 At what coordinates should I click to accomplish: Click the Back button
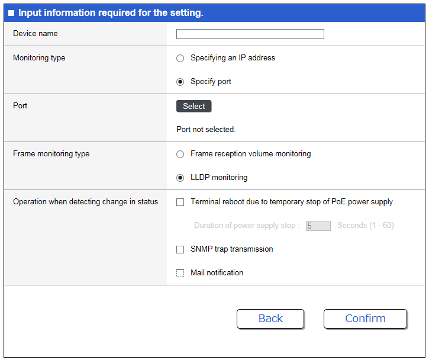tap(270, 319)
